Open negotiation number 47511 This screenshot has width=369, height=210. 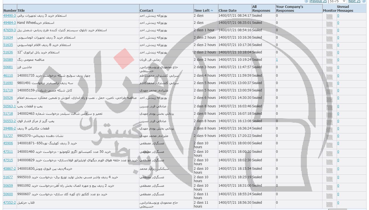[x=8, y=152]
